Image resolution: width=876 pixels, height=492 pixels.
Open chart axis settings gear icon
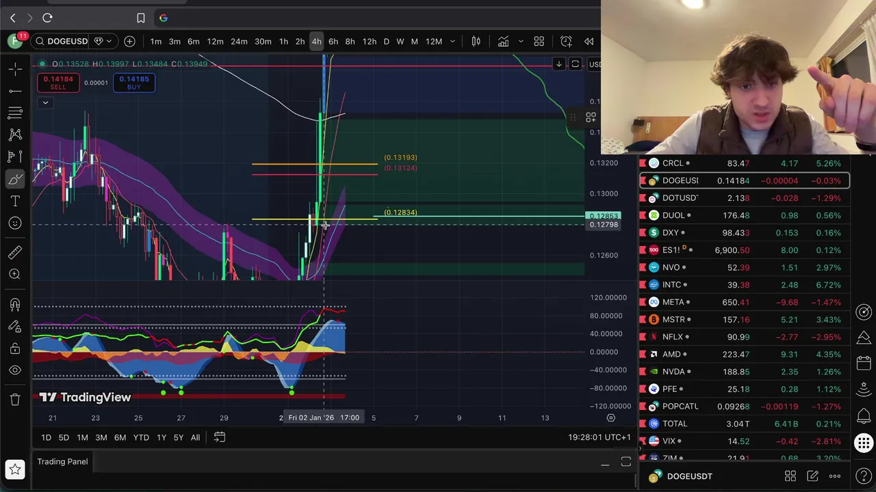click(x=610, y=418)
